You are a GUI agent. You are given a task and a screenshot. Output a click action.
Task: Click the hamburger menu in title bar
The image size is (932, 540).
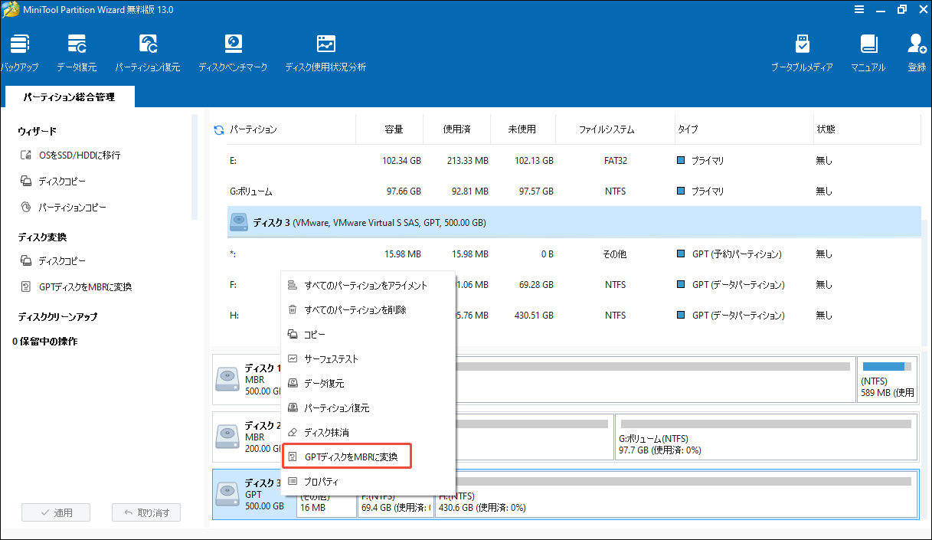858,10
